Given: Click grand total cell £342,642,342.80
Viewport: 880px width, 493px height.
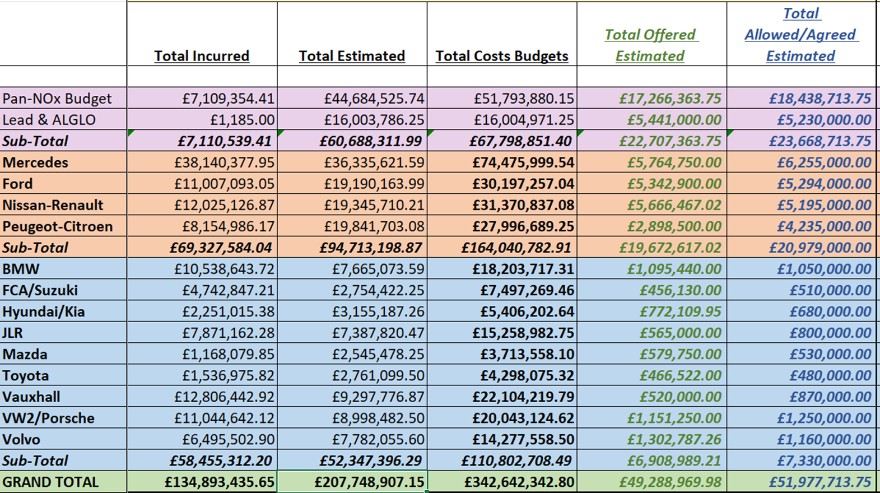Looking at the screenshot, I should (x=502, y=482).
